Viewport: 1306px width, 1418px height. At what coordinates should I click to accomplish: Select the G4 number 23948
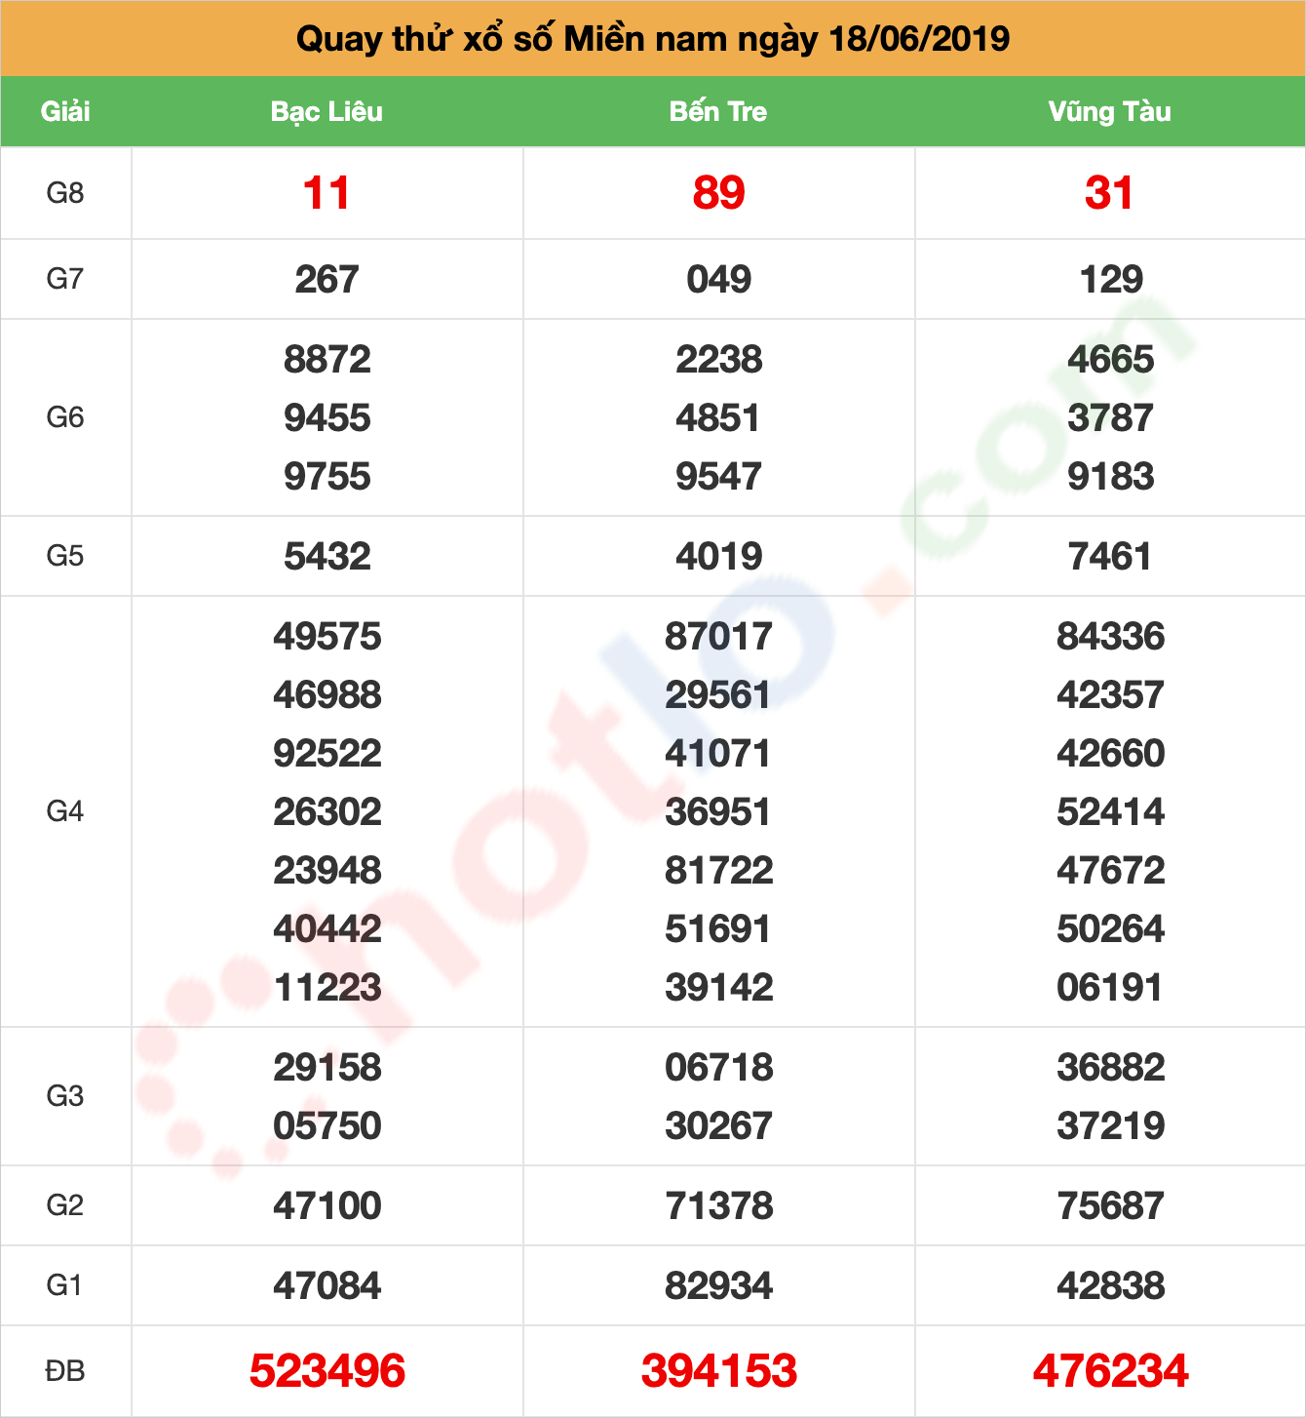(326, 871)
